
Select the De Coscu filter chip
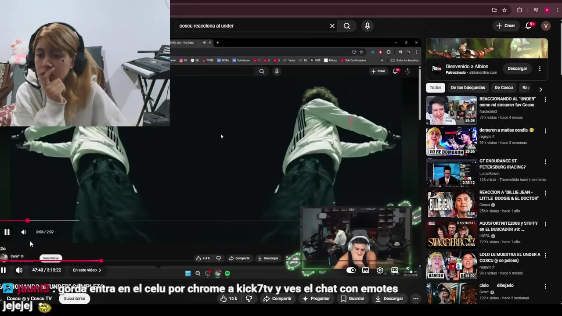pos(504,88)
